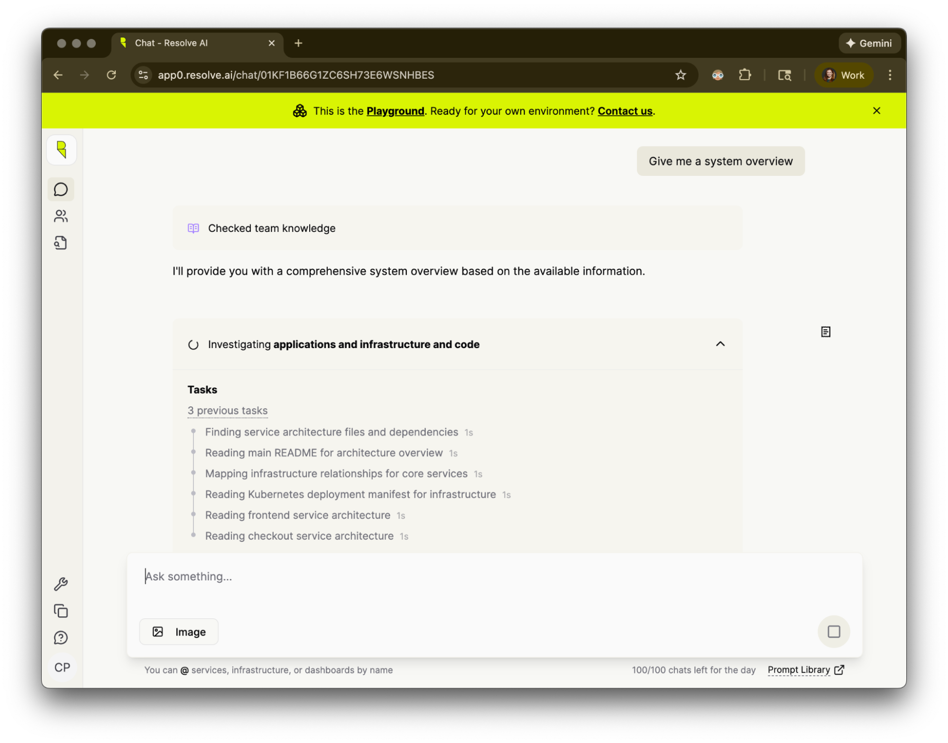Click the notes document icon beside investigation
948x743 pixels.
pyautogui.click(x=826, y=332)
